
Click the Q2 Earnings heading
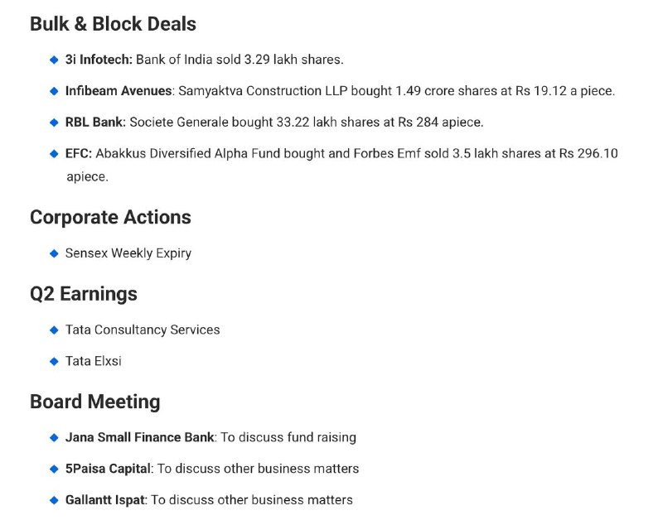click(83, 294)
